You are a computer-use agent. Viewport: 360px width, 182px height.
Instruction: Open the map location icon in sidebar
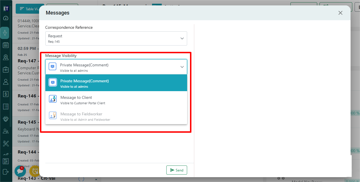(6, 58)
